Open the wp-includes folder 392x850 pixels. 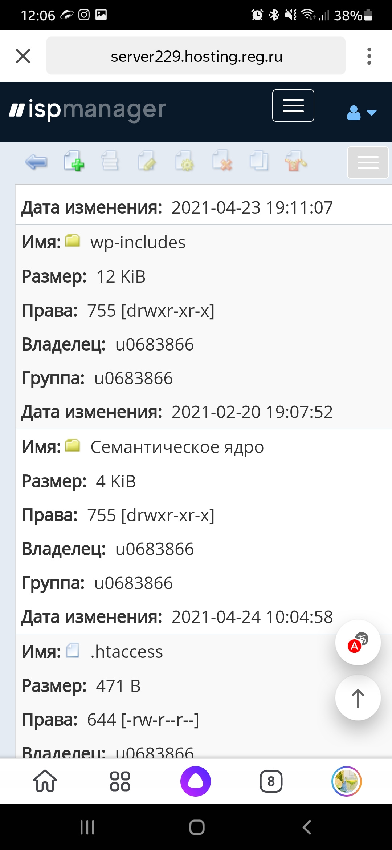point(138,242)
